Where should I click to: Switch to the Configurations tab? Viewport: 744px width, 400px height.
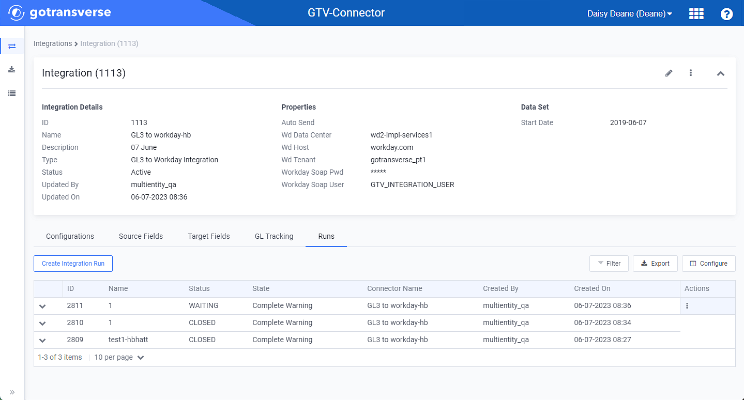pos(70,236)
